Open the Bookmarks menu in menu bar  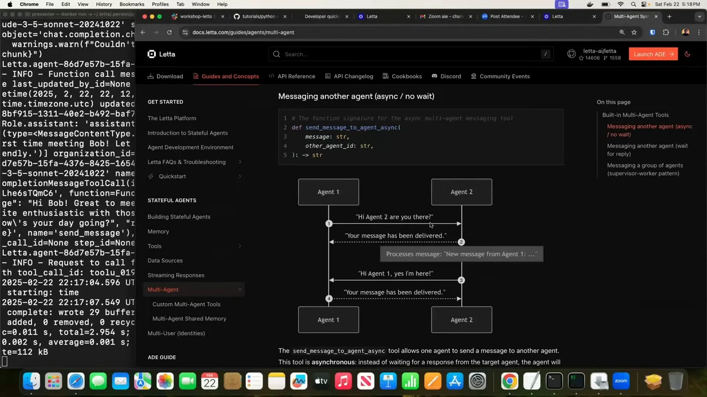click(132, 4)
